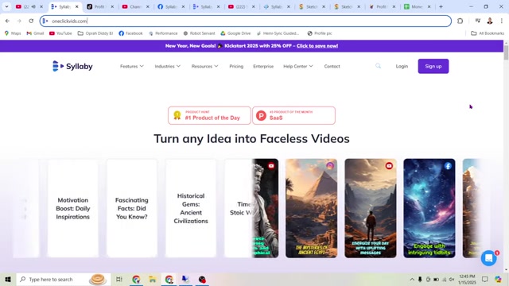Close the active Syllaby tab

tap(77, 6)
